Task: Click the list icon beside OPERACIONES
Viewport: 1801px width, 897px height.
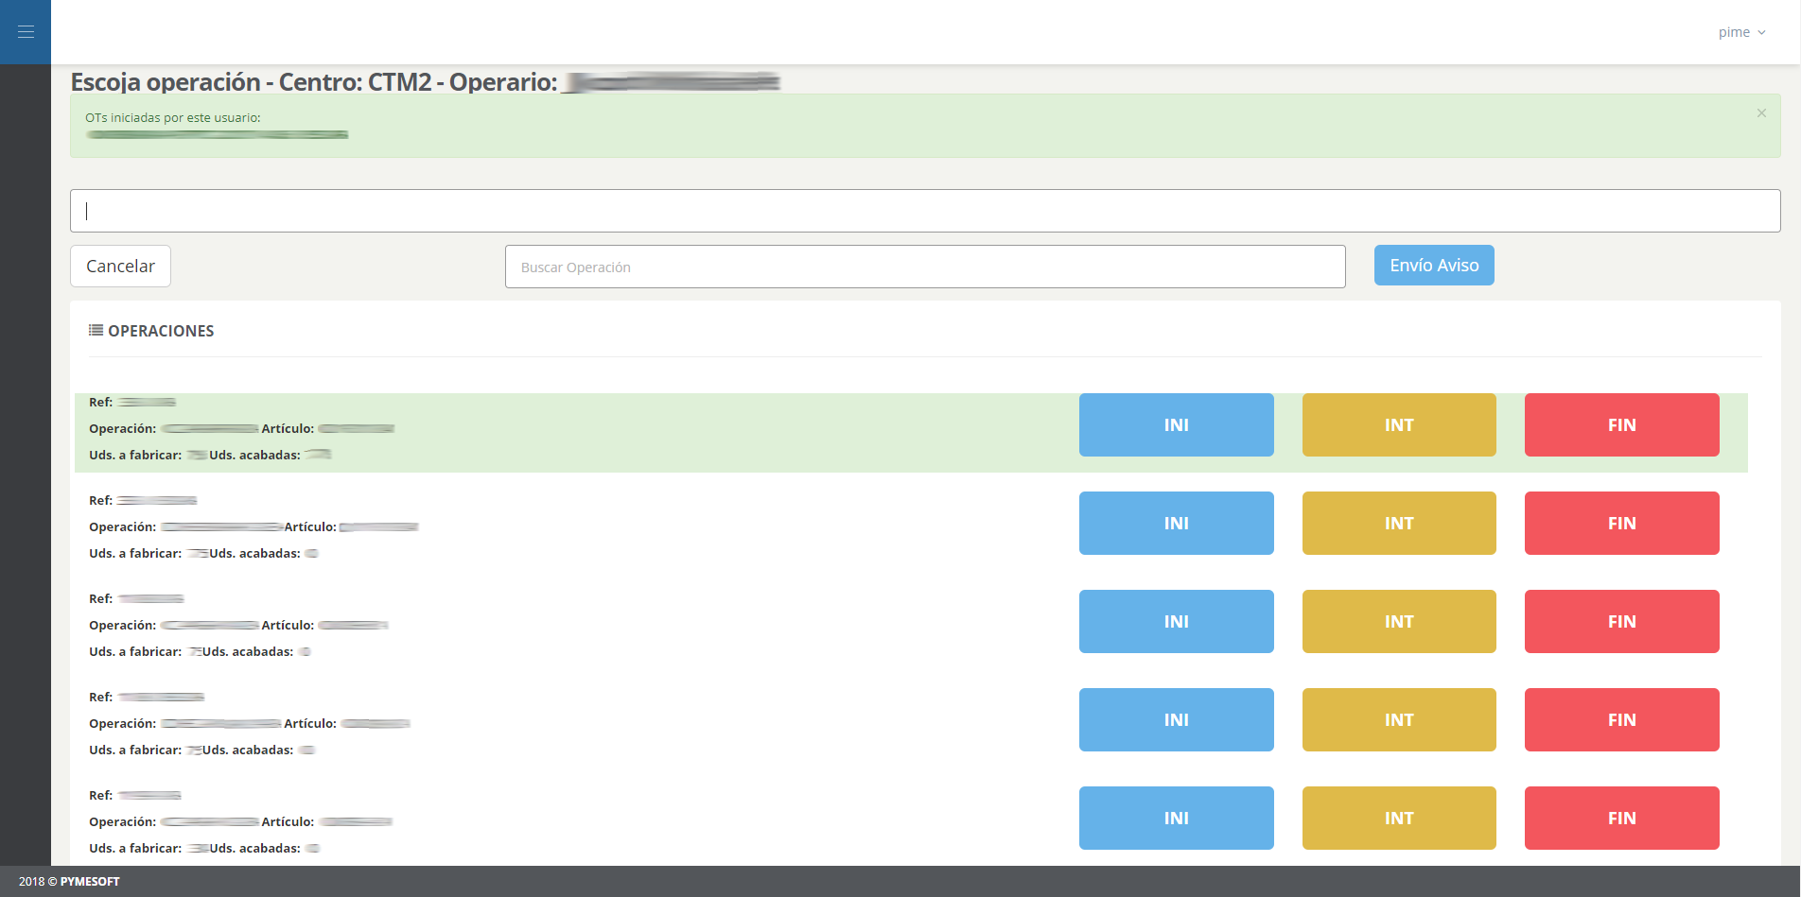Action: pyautogui.click(x=96, y=331)
